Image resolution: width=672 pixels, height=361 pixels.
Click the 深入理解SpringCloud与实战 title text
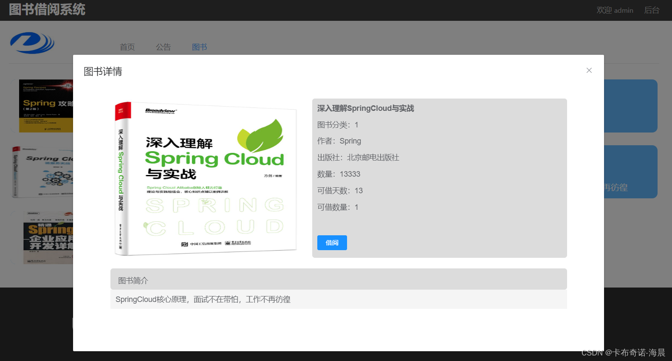pyautogui.click(x=365, y=108)
